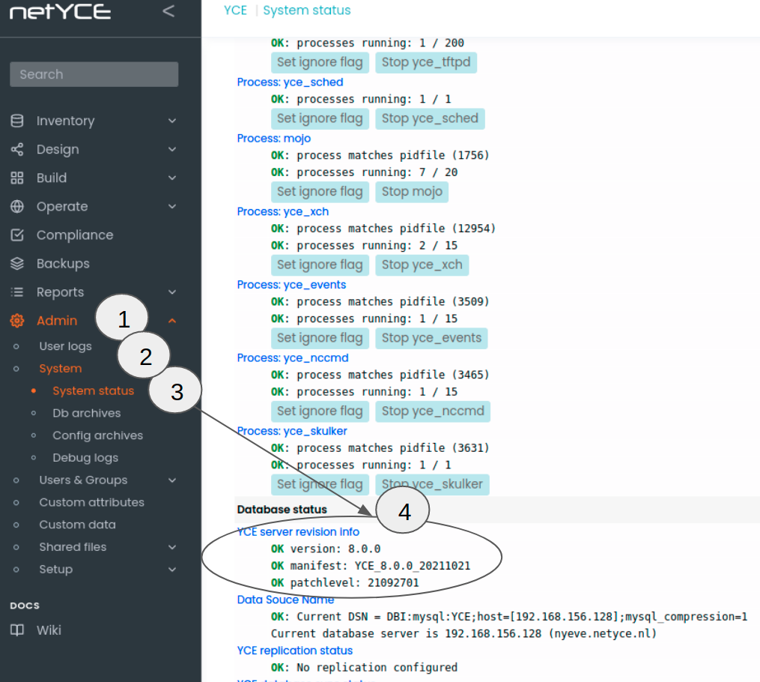Click the netYCE logo
The height and width of the screenshot is (682, 760).
click(60, 12)
